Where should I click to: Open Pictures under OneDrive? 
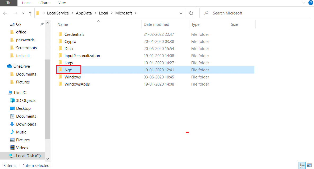23,82
